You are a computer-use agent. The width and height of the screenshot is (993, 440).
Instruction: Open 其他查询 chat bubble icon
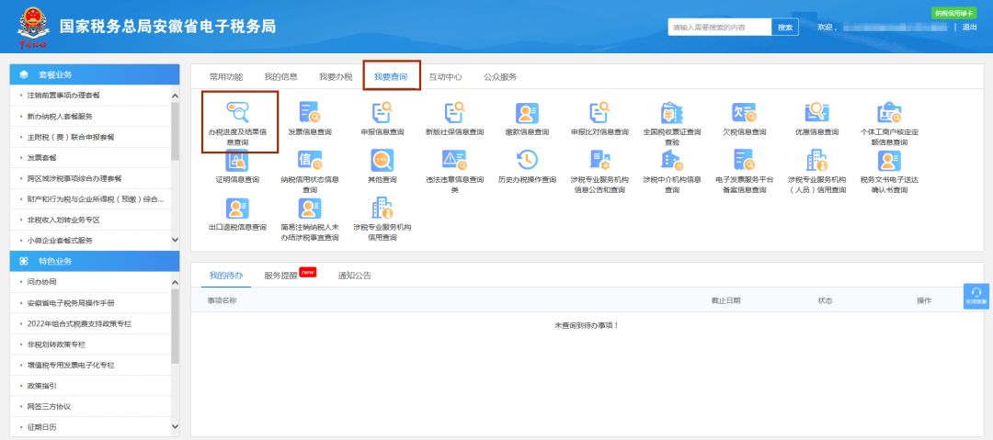(x=382, y=160)
